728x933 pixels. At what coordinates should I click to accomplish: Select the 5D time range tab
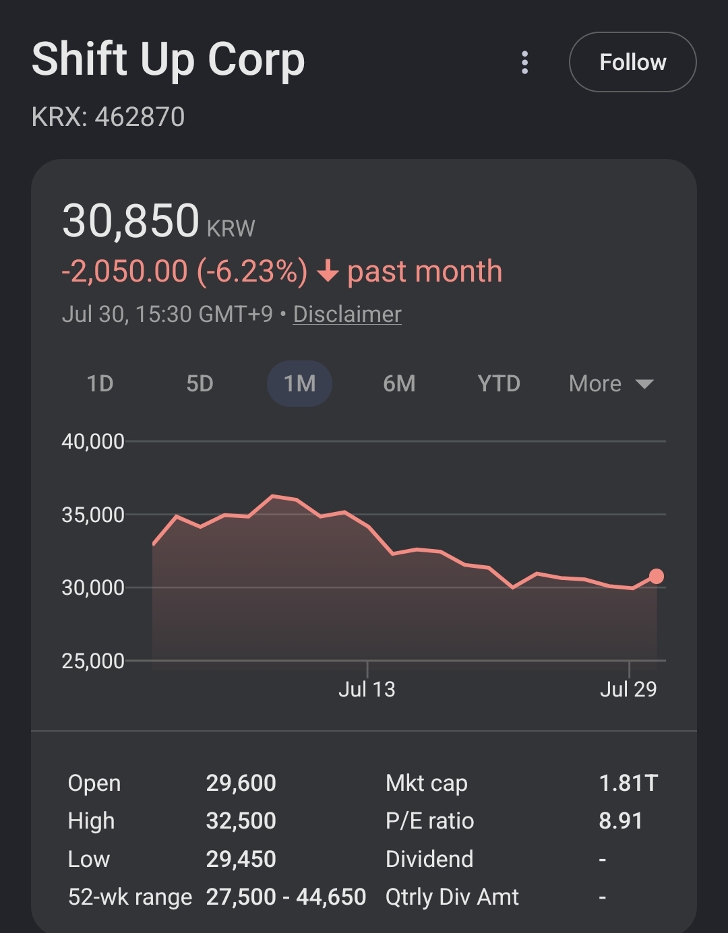coord(200,384)
